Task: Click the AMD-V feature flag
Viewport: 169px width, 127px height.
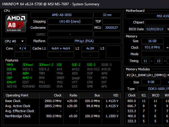Action: tap(27, 78)
